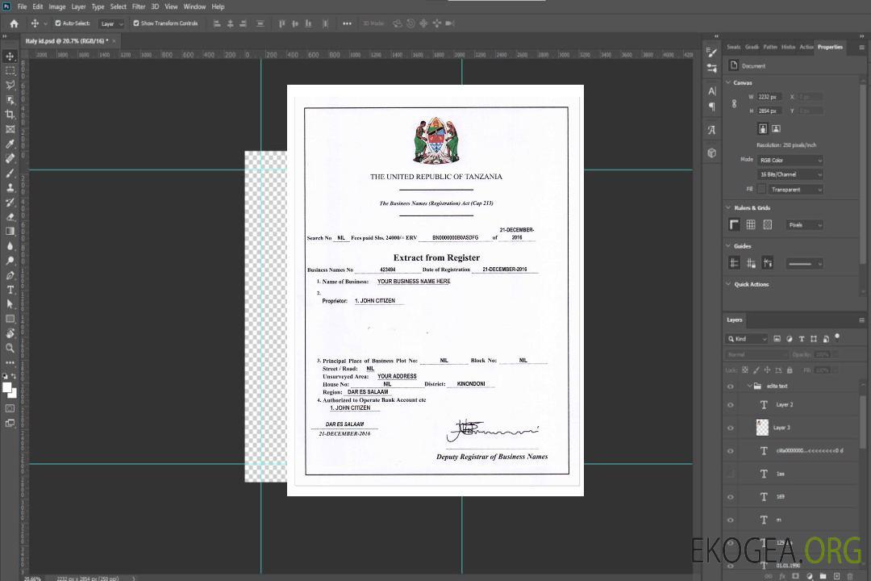Toggle the Auto-Select checkbox

58,23
